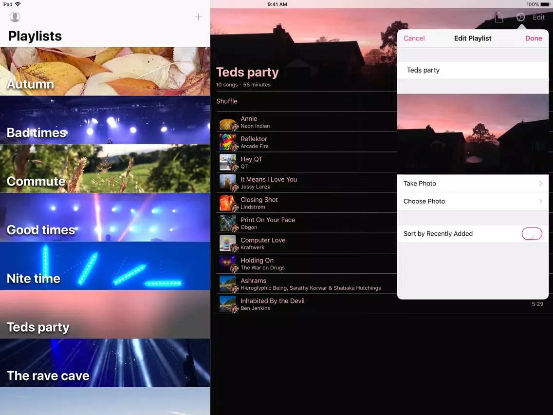
Task: Open the Nite time playlist
Action: (105, 266)
